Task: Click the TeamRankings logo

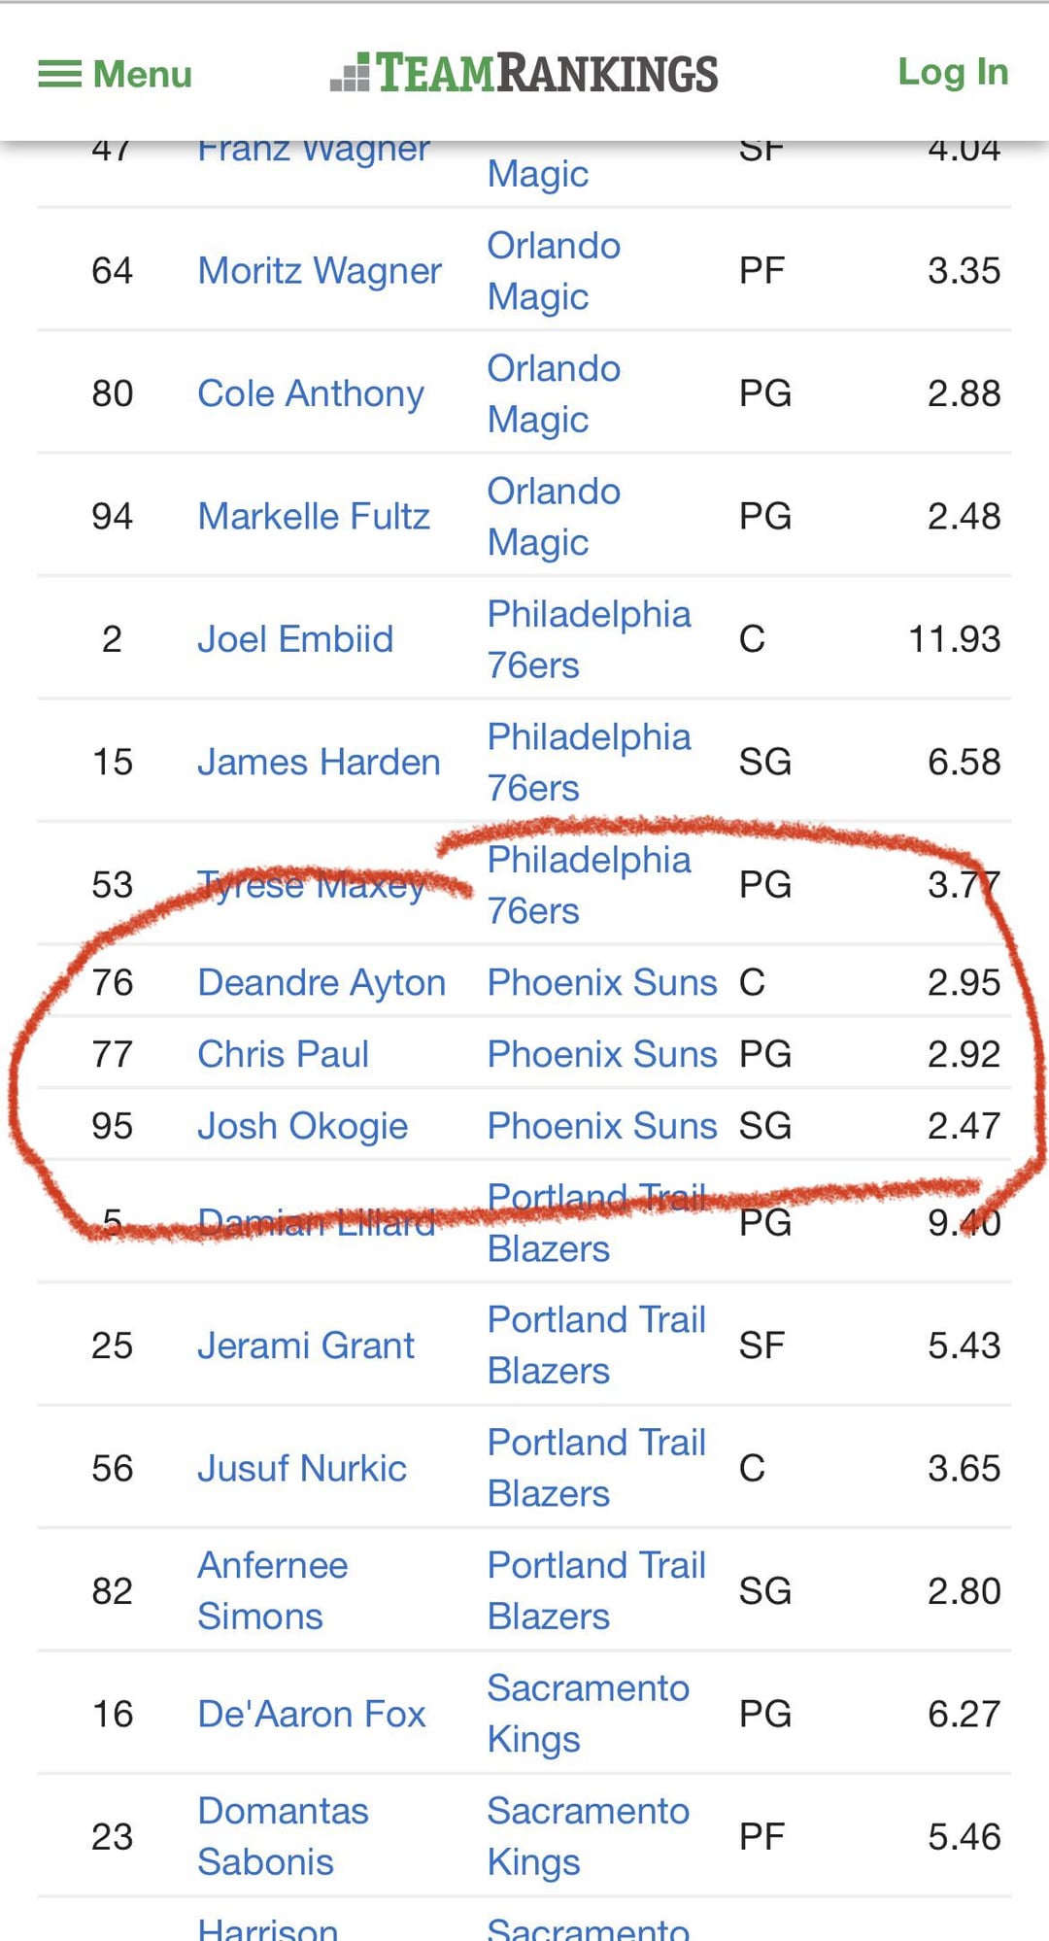Action: click(x=524, y=74)
